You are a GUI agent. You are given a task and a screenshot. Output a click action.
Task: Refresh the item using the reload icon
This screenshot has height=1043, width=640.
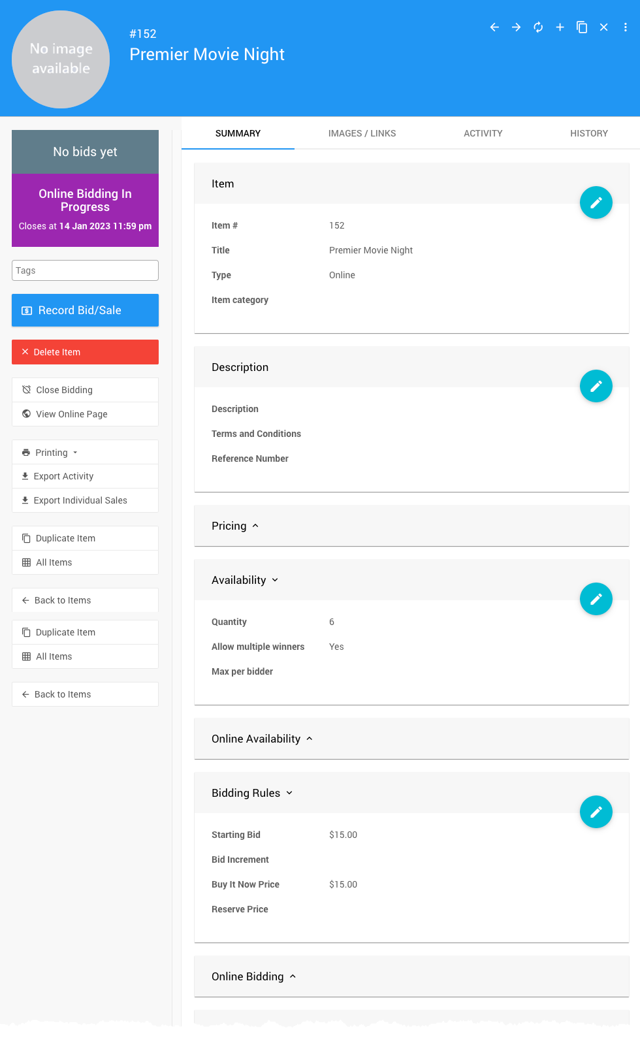(x=538, y=27)
